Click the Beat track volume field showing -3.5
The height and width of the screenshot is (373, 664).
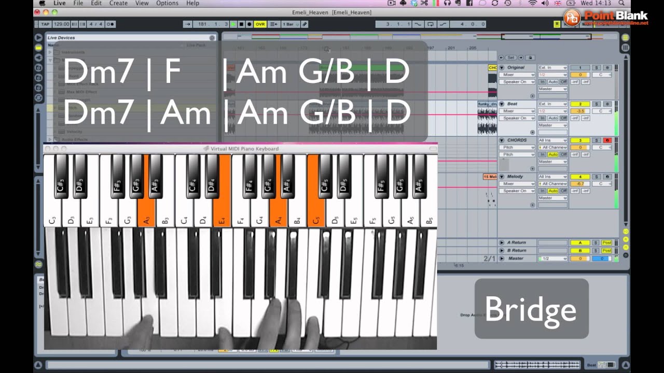580,111
